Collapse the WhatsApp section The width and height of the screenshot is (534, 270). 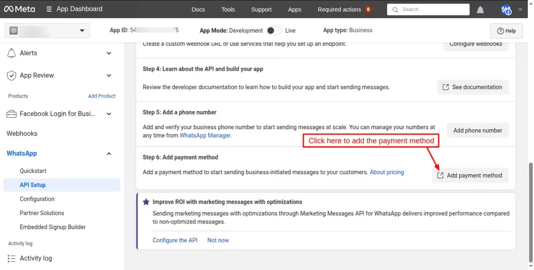[x=109, y=153]
